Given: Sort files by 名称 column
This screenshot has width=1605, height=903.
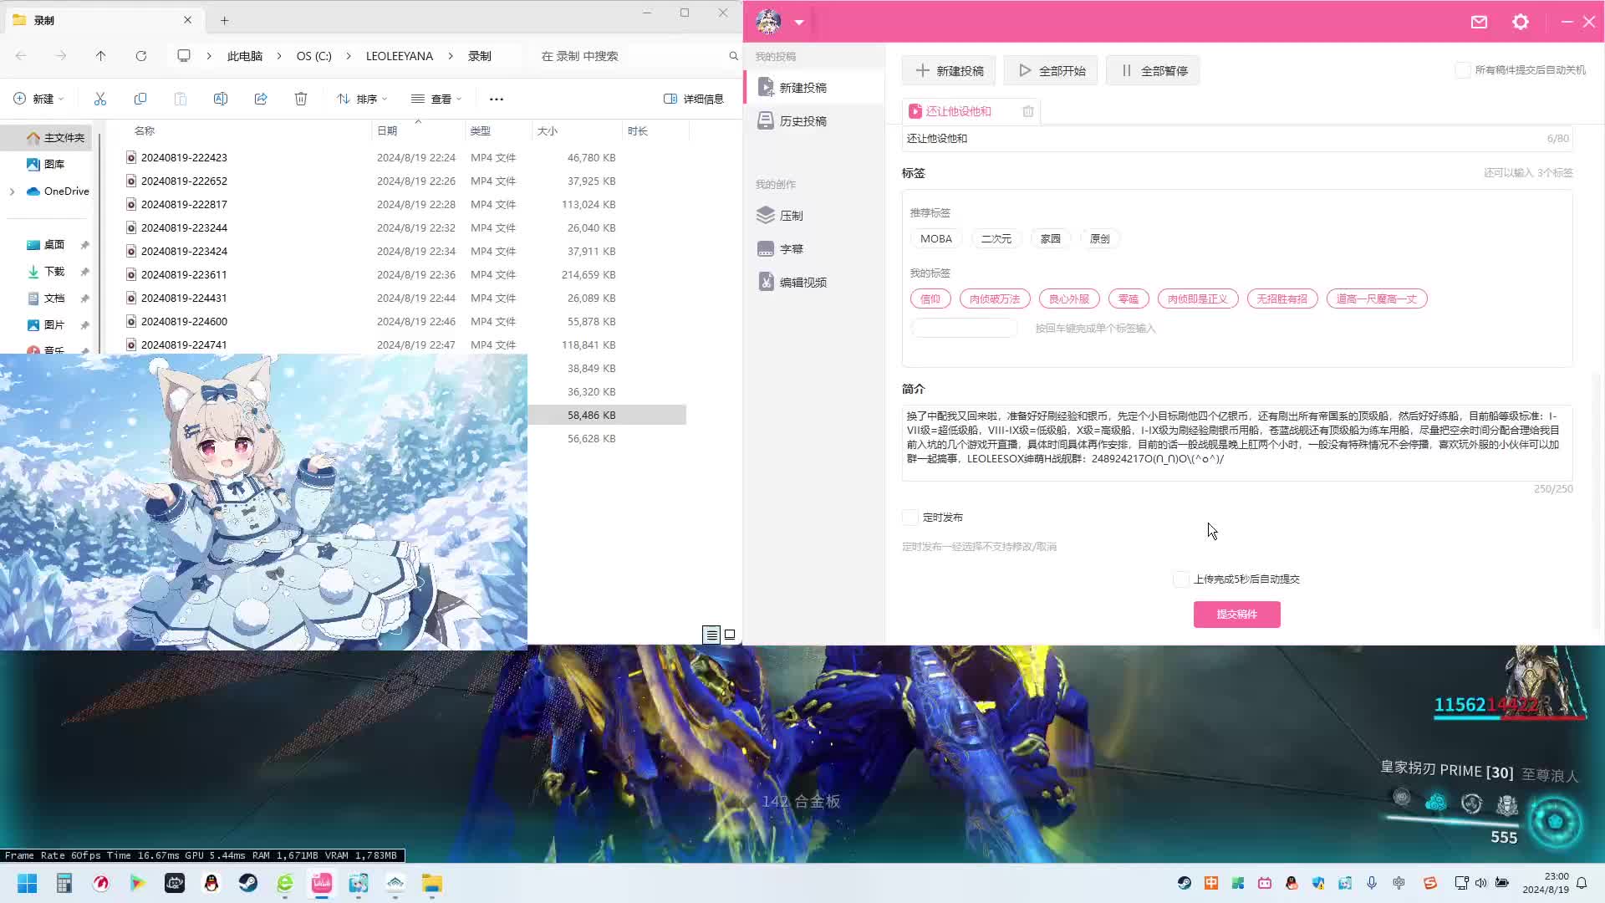Looking at the screenshot, I should 145,131.
